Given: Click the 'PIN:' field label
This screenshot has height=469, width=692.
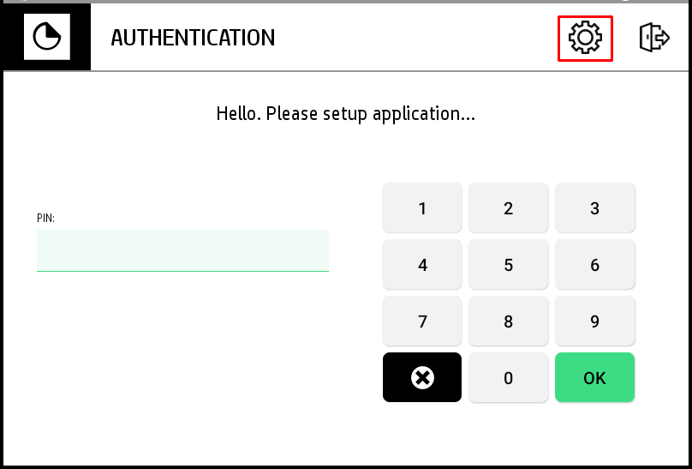Looking at the screenshot, I should pos(46,219).
